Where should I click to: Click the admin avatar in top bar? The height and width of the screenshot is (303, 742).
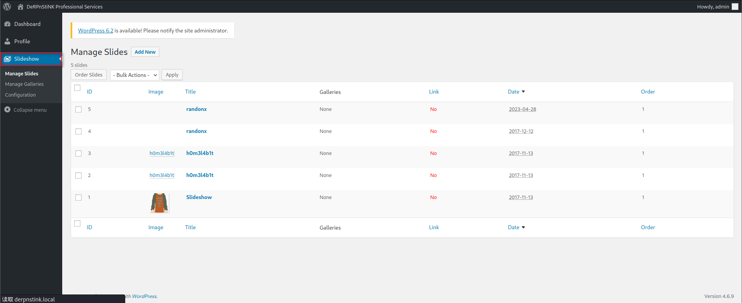point(735,7)
